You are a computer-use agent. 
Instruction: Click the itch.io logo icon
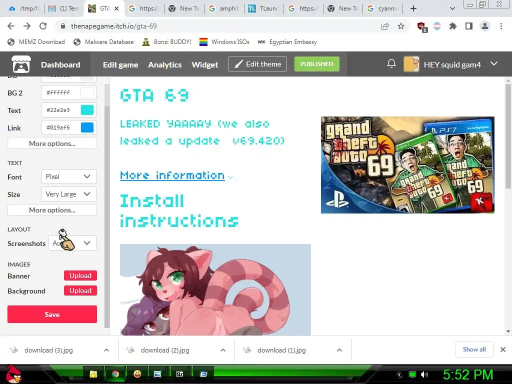[21, 64]
